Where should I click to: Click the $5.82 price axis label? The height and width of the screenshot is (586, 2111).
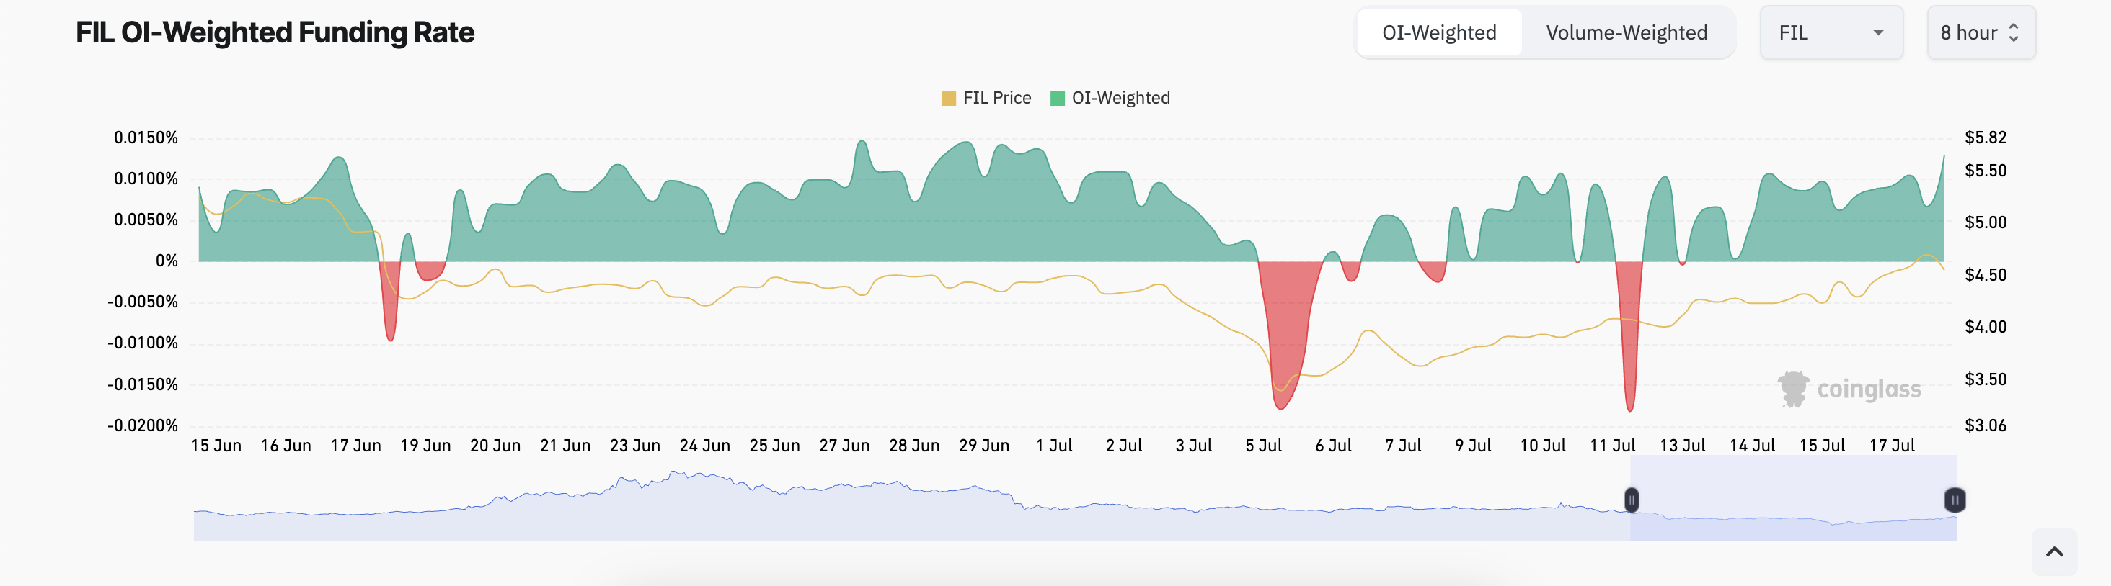(1985, 138)
